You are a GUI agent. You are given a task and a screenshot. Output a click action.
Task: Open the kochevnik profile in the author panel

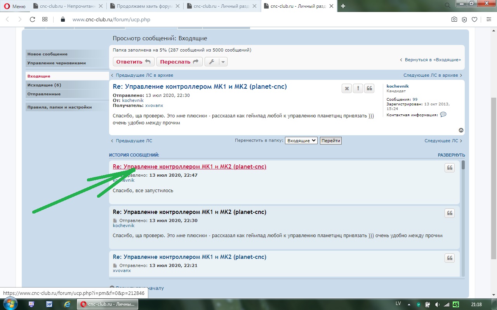point(398,86)
